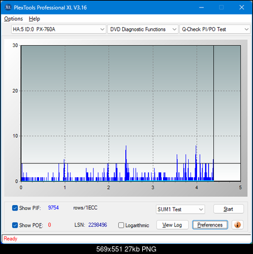Screen dimensions: 253x254
Task: Click the PlexTools XL app icon
Action: (8, 8)
